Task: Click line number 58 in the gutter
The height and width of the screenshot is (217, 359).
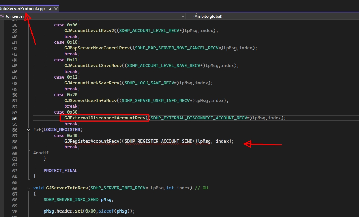Action: coord(15,142)
